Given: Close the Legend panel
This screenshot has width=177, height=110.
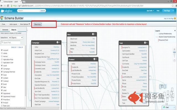Looking at the screenshot, I should click(x=175, y=31).
